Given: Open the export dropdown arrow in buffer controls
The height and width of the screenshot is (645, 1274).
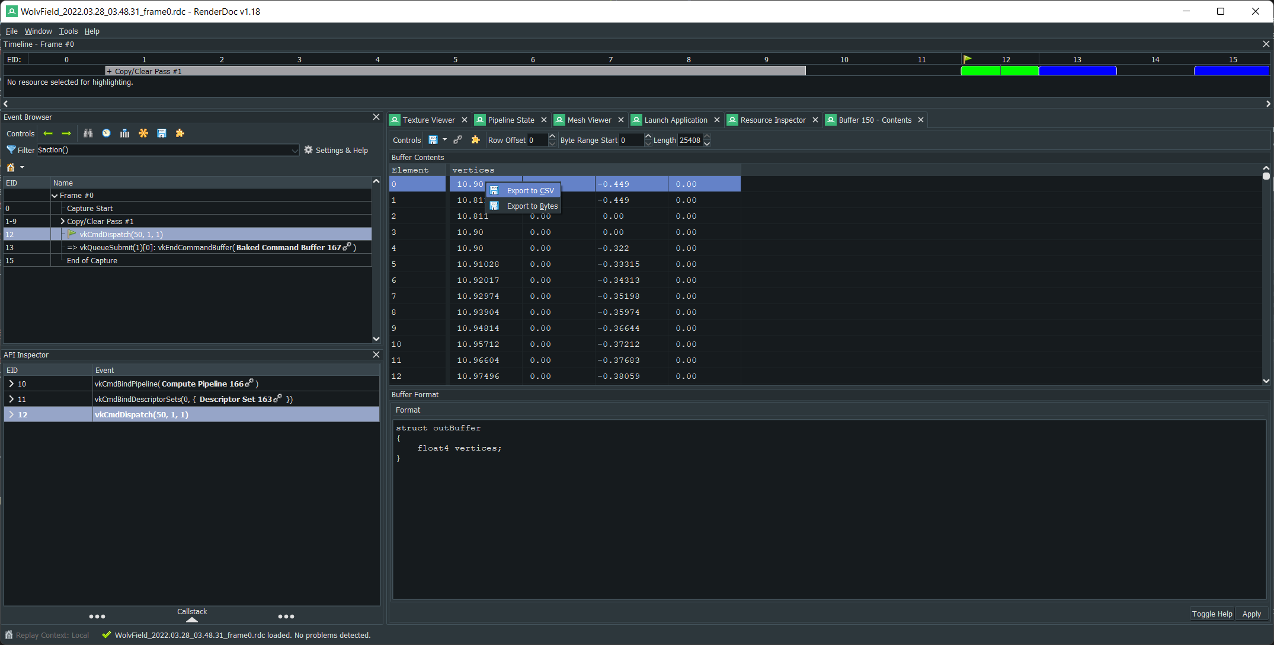Looking at the screenshot, I should coord(444,140).
